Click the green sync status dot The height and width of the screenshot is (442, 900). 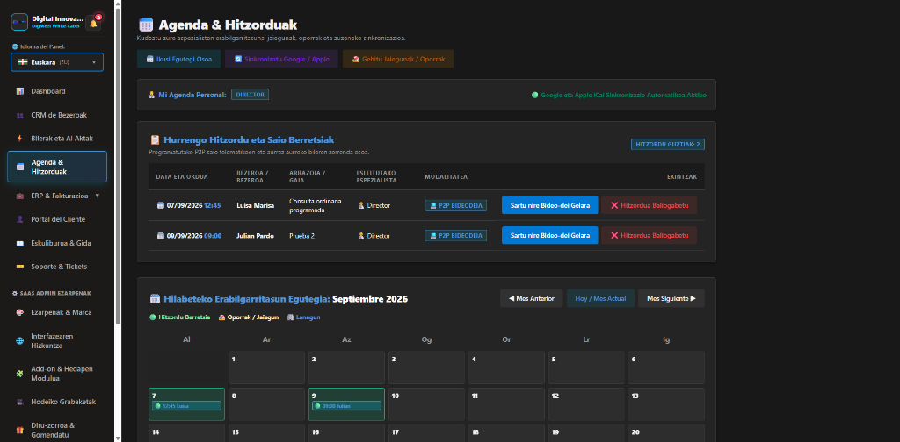[x=535, y=95]
